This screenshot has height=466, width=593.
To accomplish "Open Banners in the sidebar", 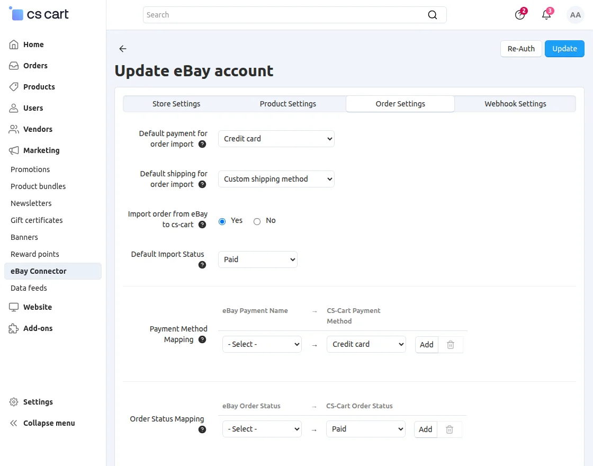I will [x=24, y=237].
